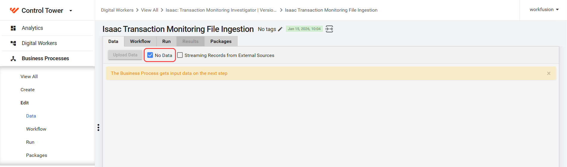
Task: Click the No tags label
Action: pos(267,29)
